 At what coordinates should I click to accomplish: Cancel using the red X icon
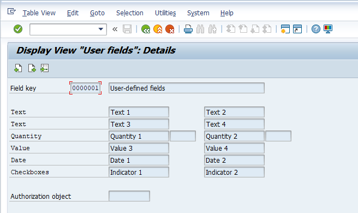[x=170, y=29]
